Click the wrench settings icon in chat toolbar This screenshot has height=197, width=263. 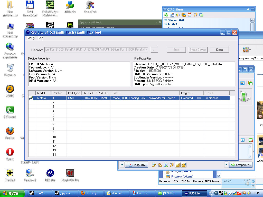point(171,165)
